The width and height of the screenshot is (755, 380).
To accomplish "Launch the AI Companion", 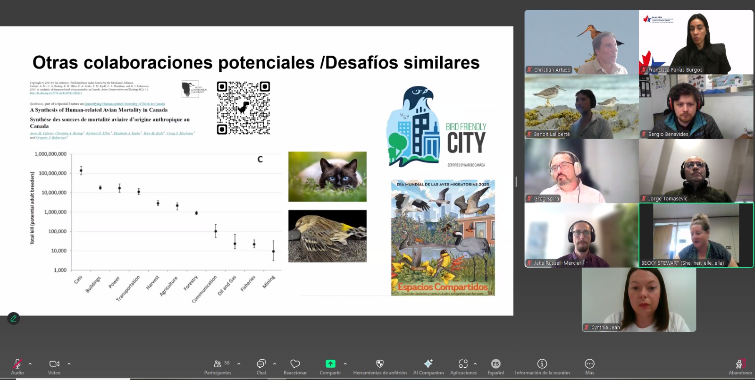I will (x=428, y=366).
